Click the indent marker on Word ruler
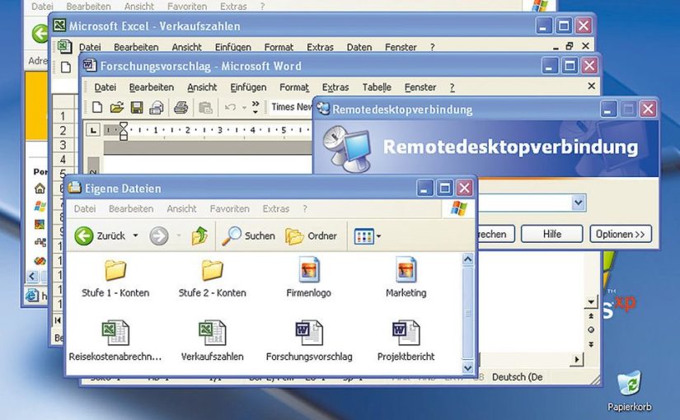This screenshot has width=680, height=420. tap(124, 130)
